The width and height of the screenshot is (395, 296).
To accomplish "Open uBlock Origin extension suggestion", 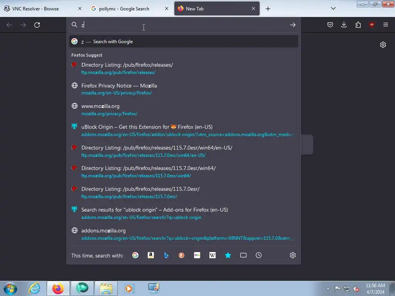I will click(x=183, y=131).
